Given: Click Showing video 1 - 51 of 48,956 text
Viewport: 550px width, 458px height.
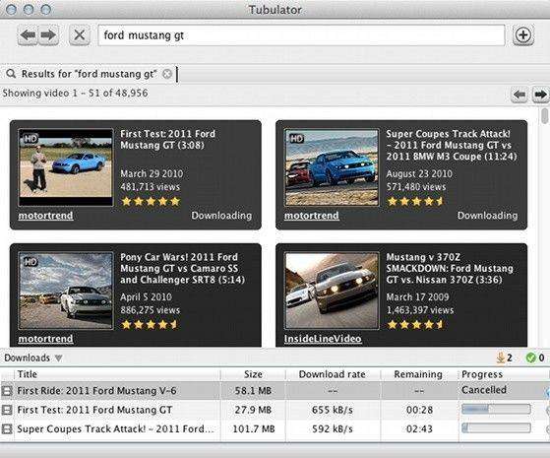Looking at the screenshot, I should point(75,93).
